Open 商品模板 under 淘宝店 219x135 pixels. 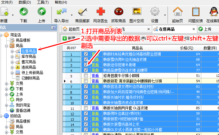[x=23, y=40]
